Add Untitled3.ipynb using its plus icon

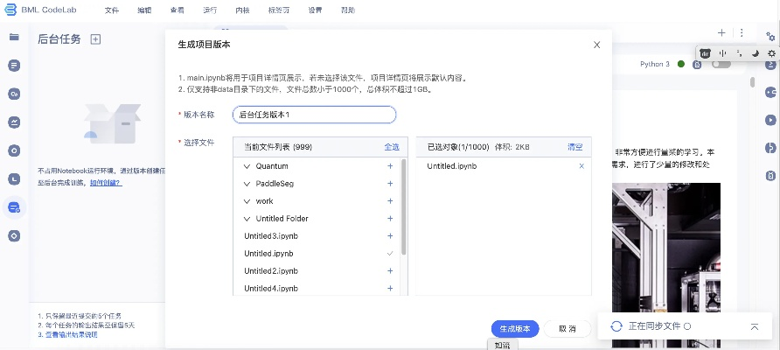[390, 236]
